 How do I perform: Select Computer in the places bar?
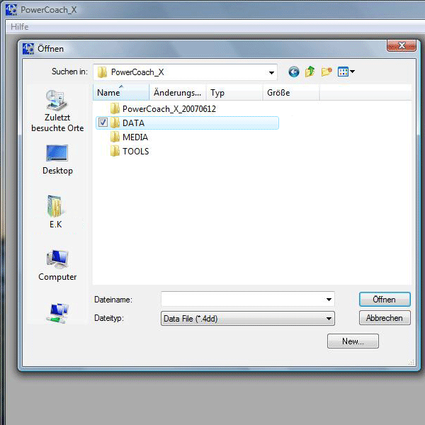point(57,266)
